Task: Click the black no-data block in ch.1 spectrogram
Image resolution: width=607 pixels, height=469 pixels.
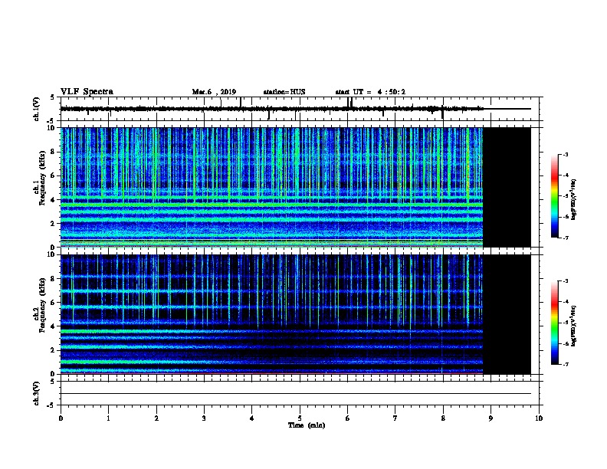Action: [x=507, y=187]
